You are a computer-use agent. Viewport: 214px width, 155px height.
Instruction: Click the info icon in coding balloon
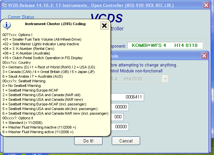[7, 25]
